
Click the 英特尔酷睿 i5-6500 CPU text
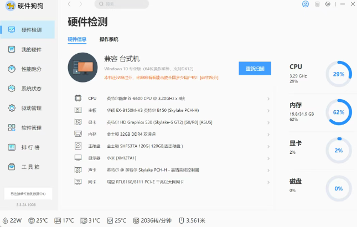pos(146,99)
